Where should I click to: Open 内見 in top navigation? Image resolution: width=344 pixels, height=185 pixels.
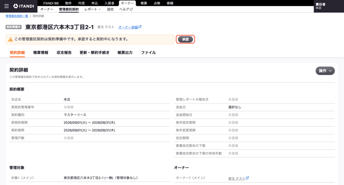pos(82,3)
